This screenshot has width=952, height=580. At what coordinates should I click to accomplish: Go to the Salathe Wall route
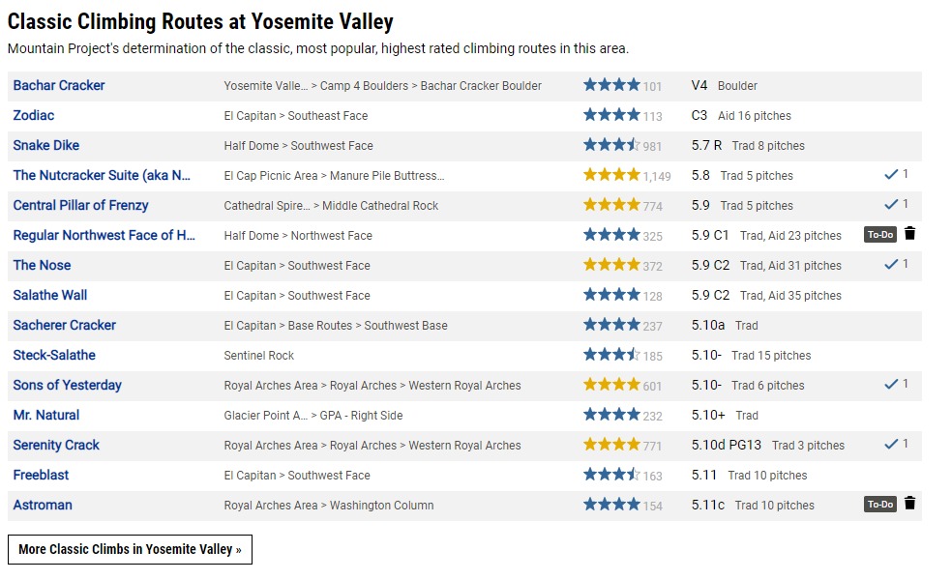click(50, 296)
